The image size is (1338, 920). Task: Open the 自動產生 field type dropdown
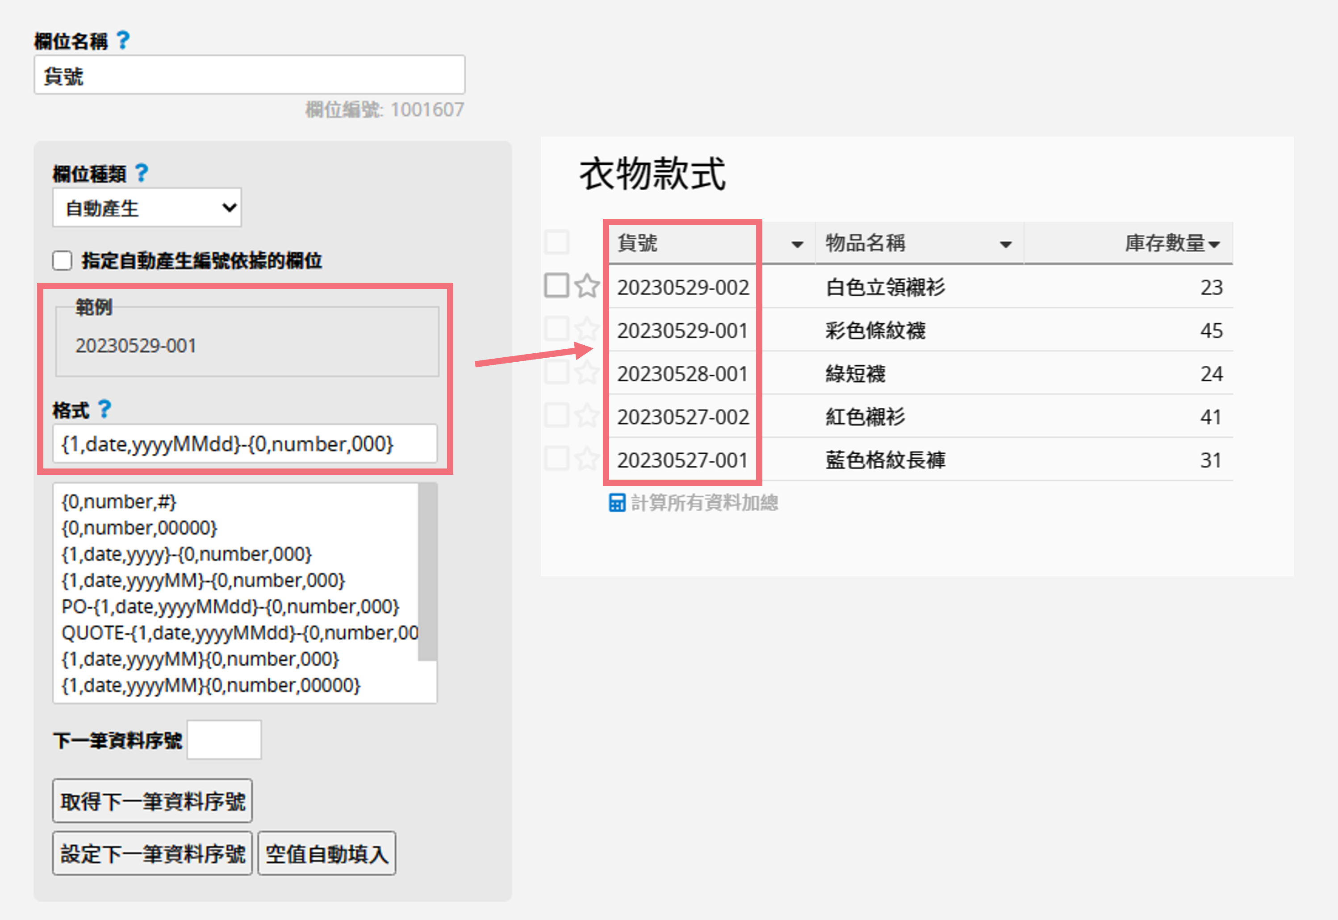coord(147,208)
